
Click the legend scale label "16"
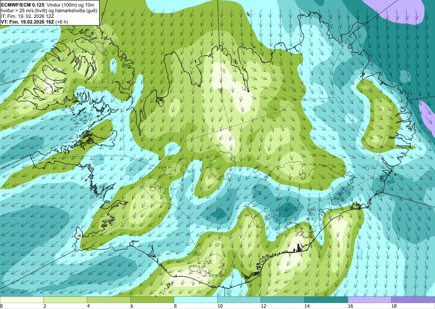350,306
